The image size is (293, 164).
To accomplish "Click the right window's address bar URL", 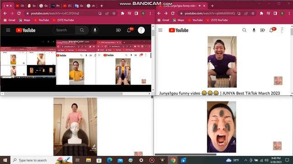I will point(210,13).
